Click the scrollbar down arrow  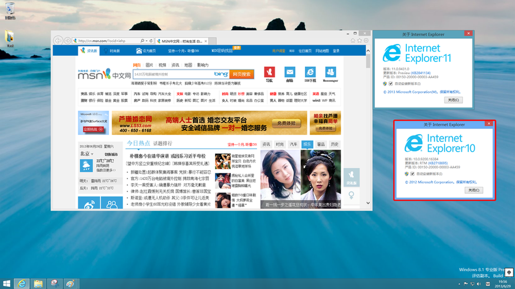tap(368, 203)
